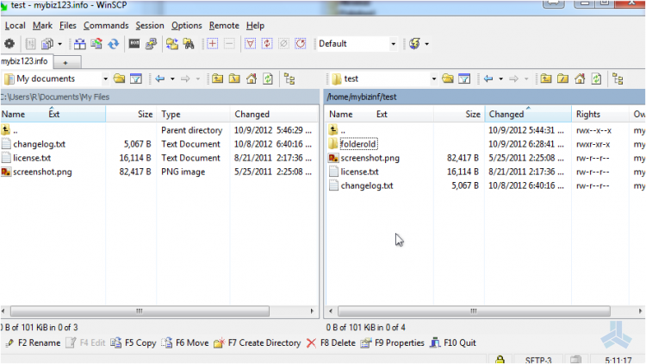
Task: Go to local root directory icon
Action: click(x=234, y=78)
